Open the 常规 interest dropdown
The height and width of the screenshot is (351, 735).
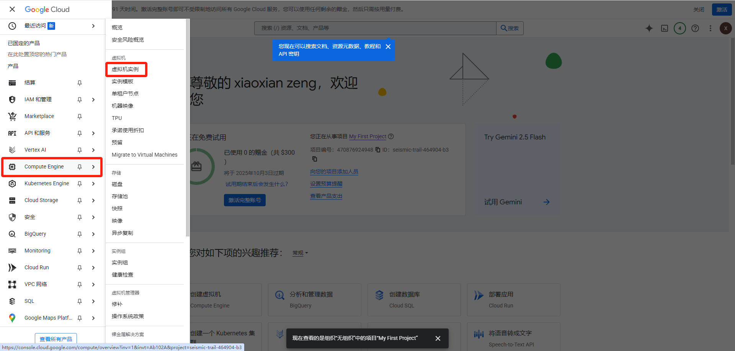[x=300, y=253]
